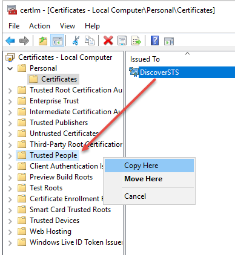Click the Trusted Devices folder icon
Screen dimensions: 235x255
(22, 221)
